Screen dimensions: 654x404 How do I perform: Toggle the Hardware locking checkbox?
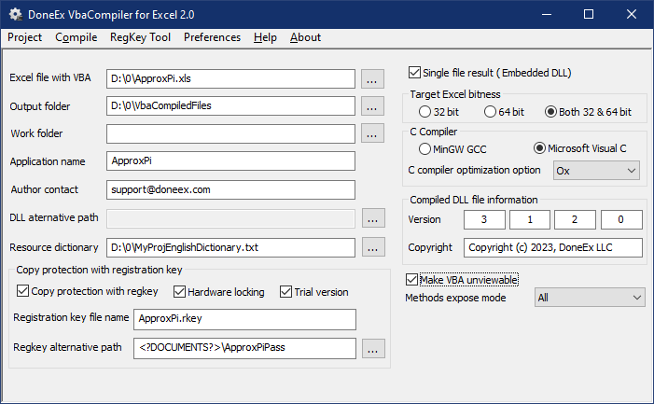pos(179,291)
